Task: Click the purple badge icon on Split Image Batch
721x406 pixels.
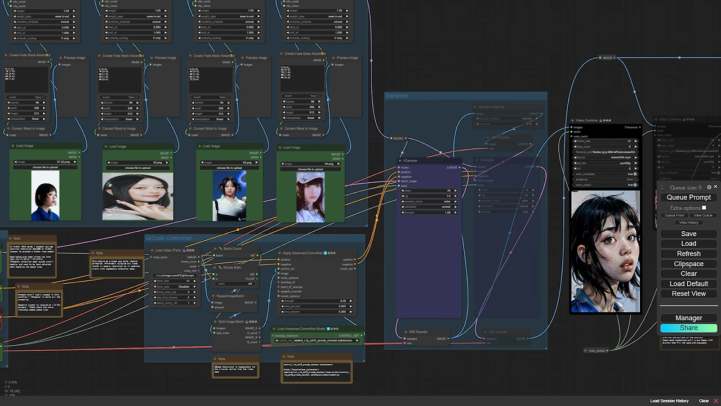Action: (x=246, y=321)
